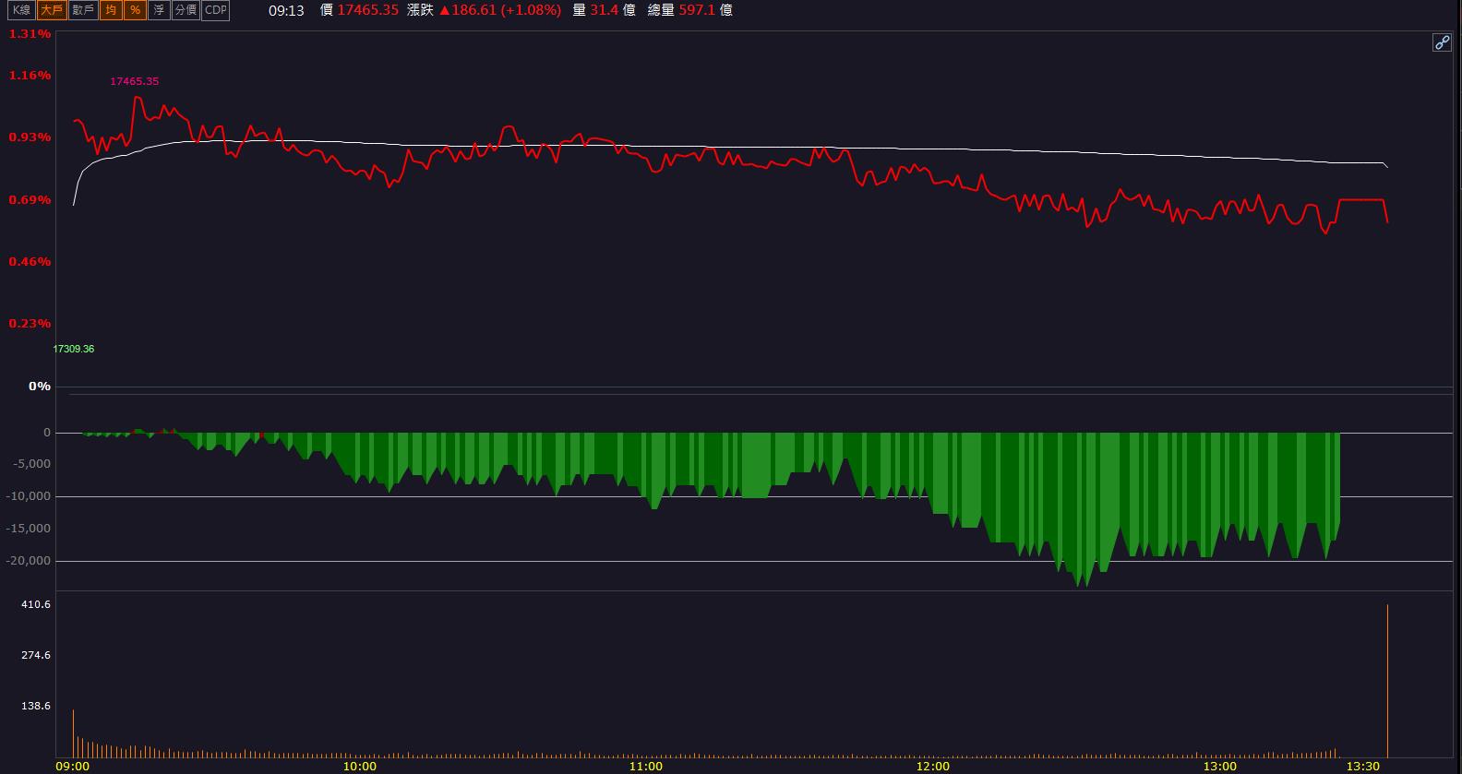Click the price value 17465.35 in header
1462x774 pixels.
tap(367, 10)
